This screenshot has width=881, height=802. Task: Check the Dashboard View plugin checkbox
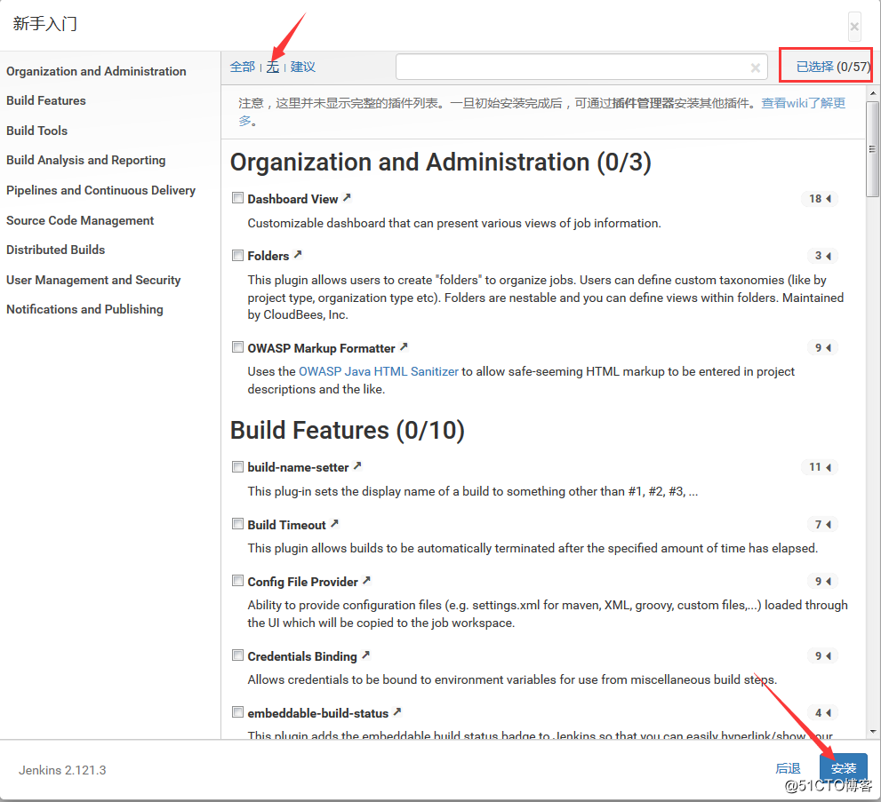pyautogui.click(x=237, y=198)
